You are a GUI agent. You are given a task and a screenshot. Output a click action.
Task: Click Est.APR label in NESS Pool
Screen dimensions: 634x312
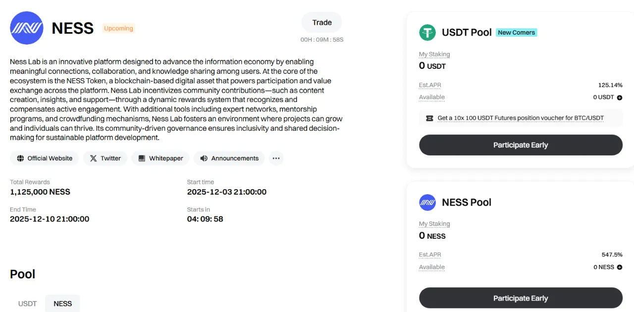pyautogui.click(x=430, y=255)
